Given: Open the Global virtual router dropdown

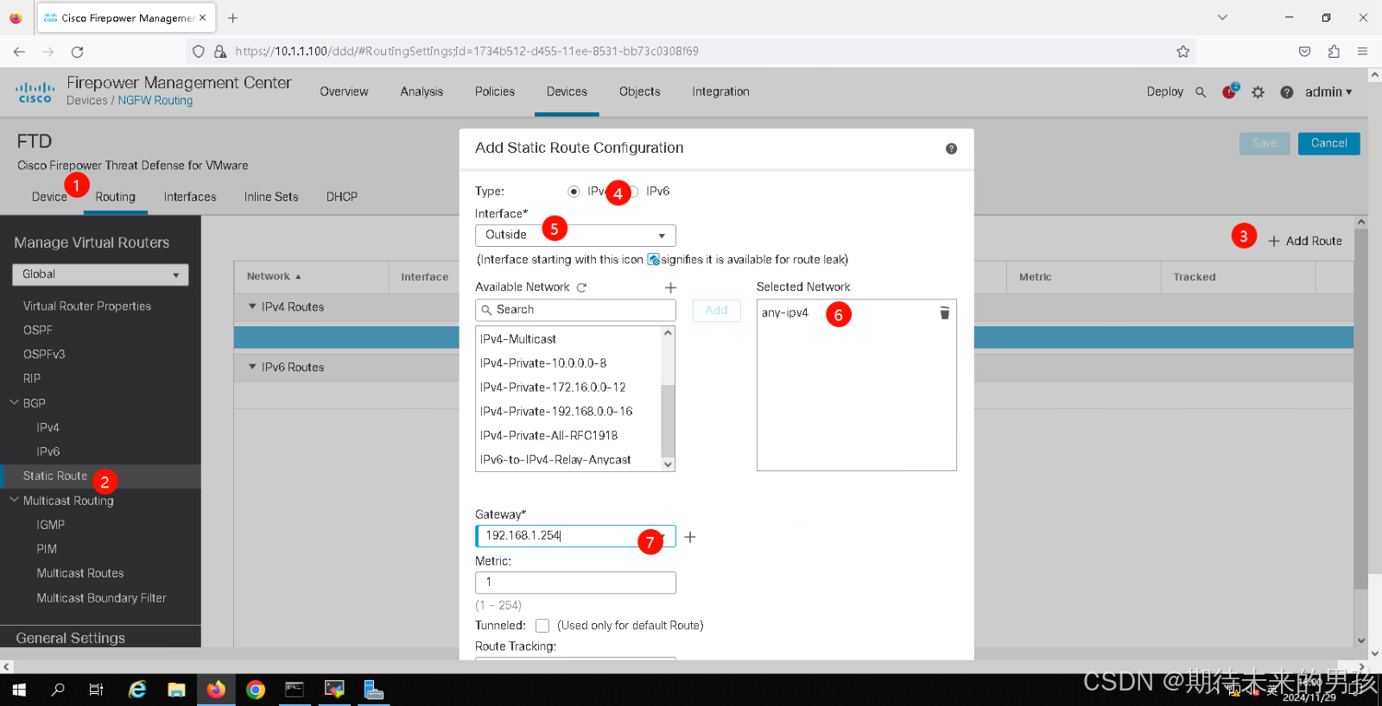Looking at the screenshot, I should click(x=100, y=274).
